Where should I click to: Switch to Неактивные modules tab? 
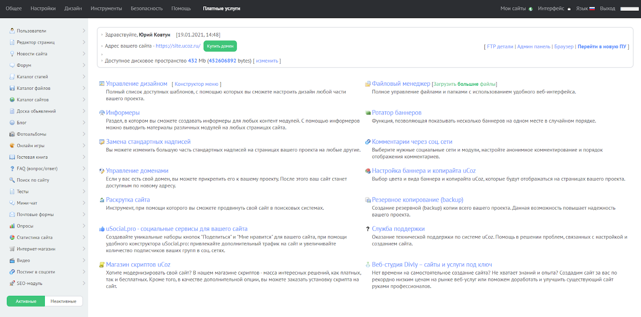[x=63, y=301]
